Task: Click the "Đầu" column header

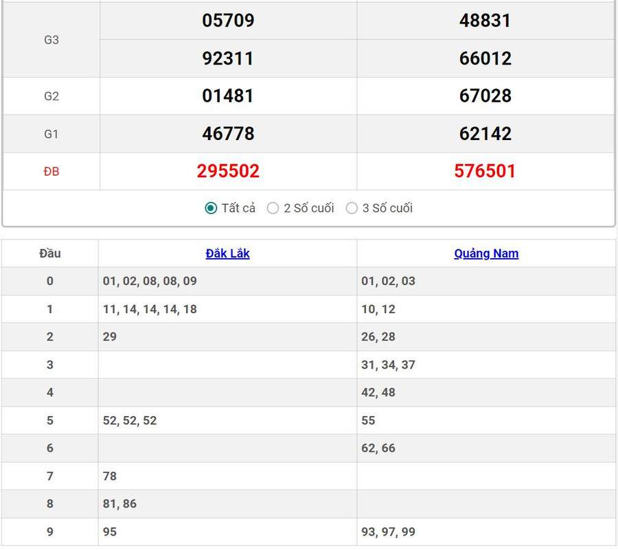Action: [x=50, y=253]
